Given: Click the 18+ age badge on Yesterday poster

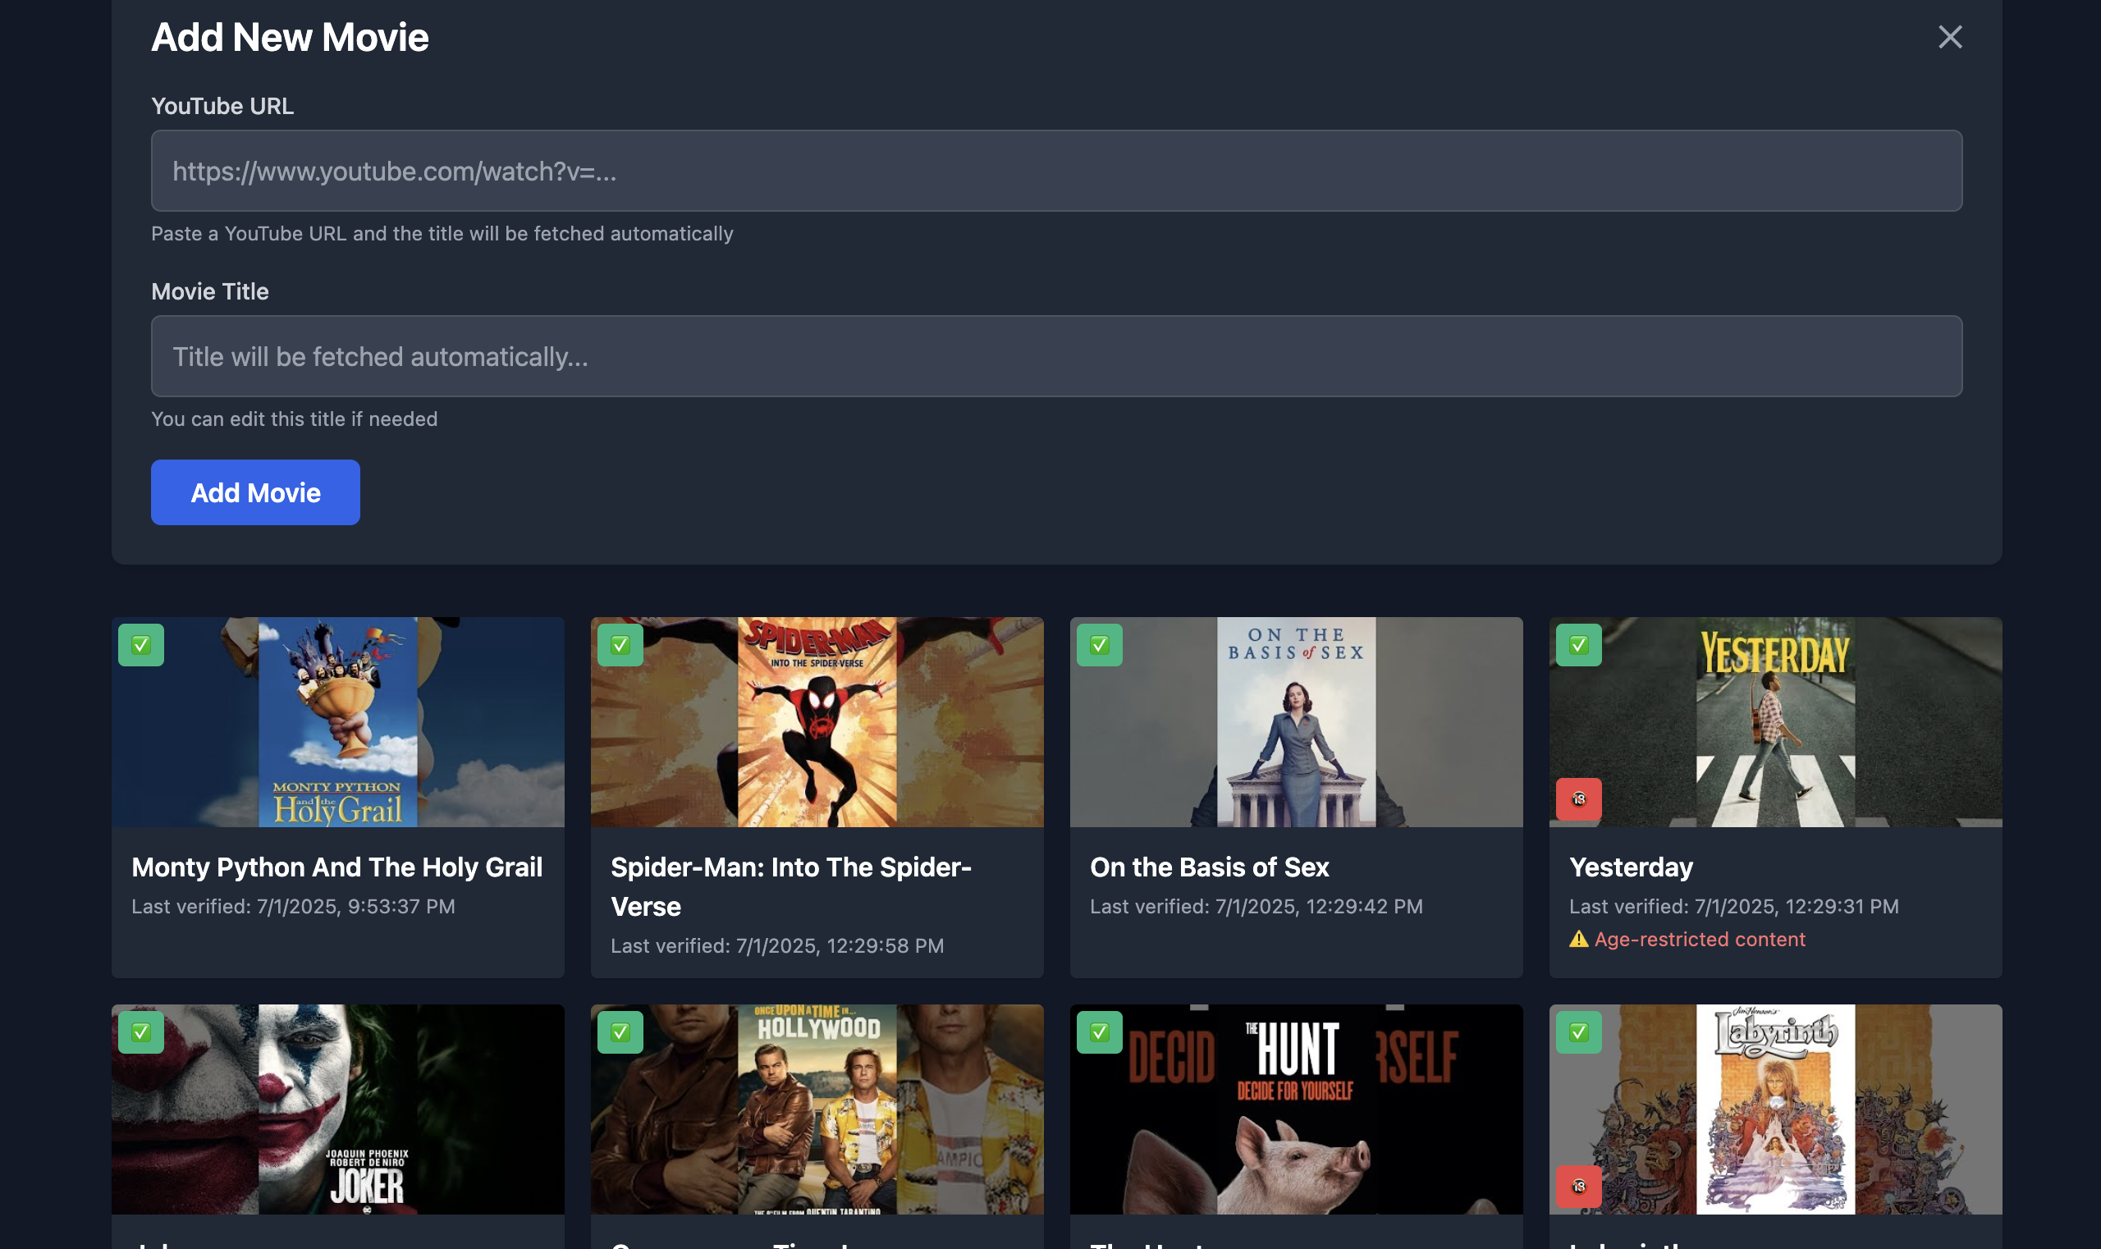Looking at the screenshot, I should [1578, 798].
